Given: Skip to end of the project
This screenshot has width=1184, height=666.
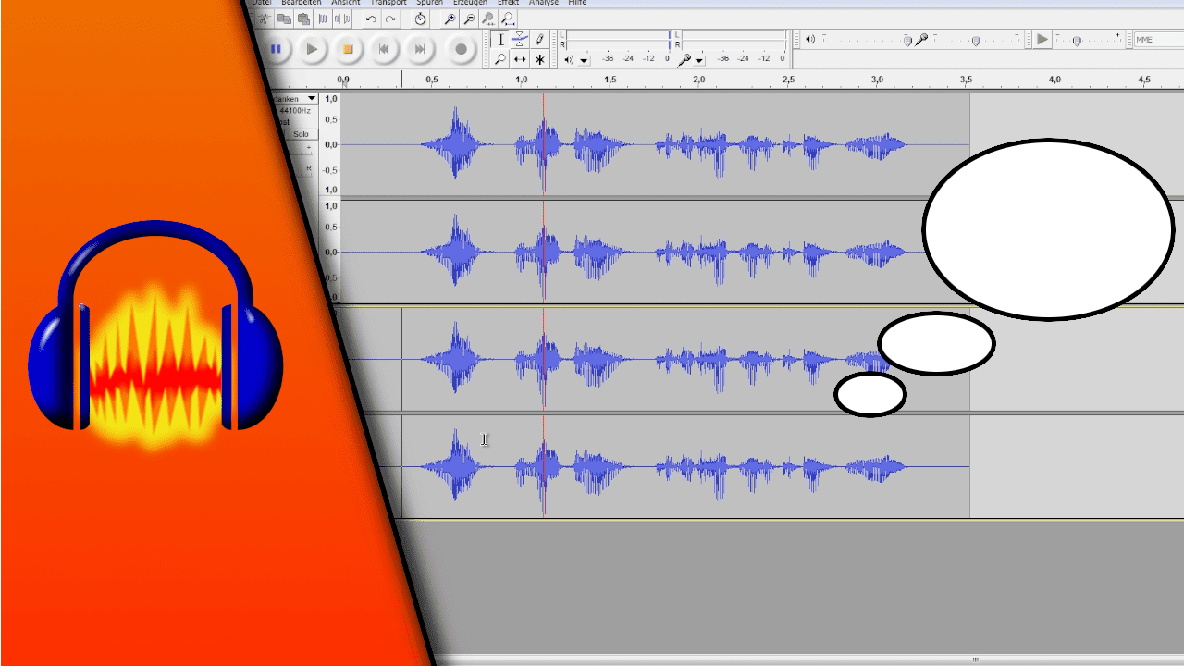Looking at the screenshot, I should 420,49.
